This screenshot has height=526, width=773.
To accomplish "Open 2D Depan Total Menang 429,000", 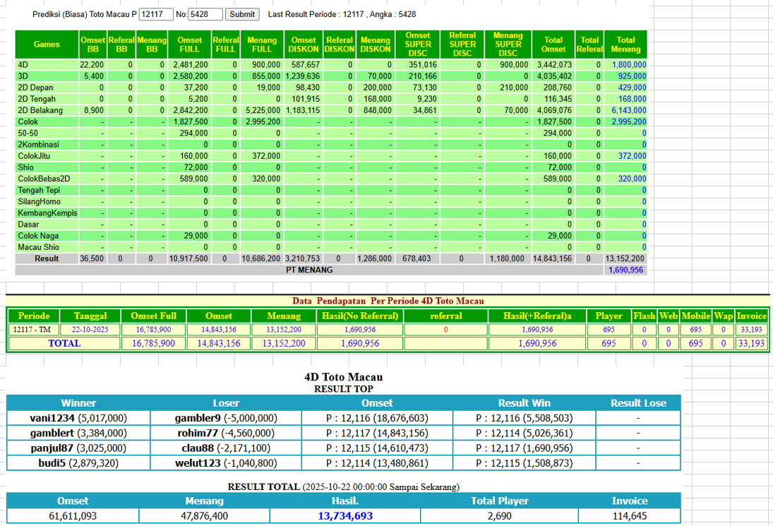I will coord(632,88).
